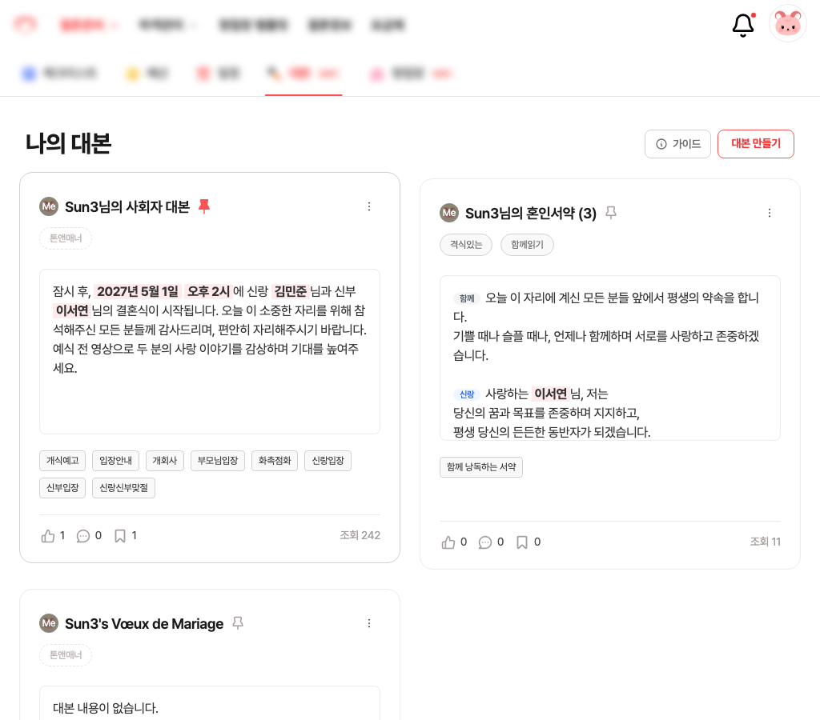
Task: Open the 가이드 guide button
Action: [677, 144]
